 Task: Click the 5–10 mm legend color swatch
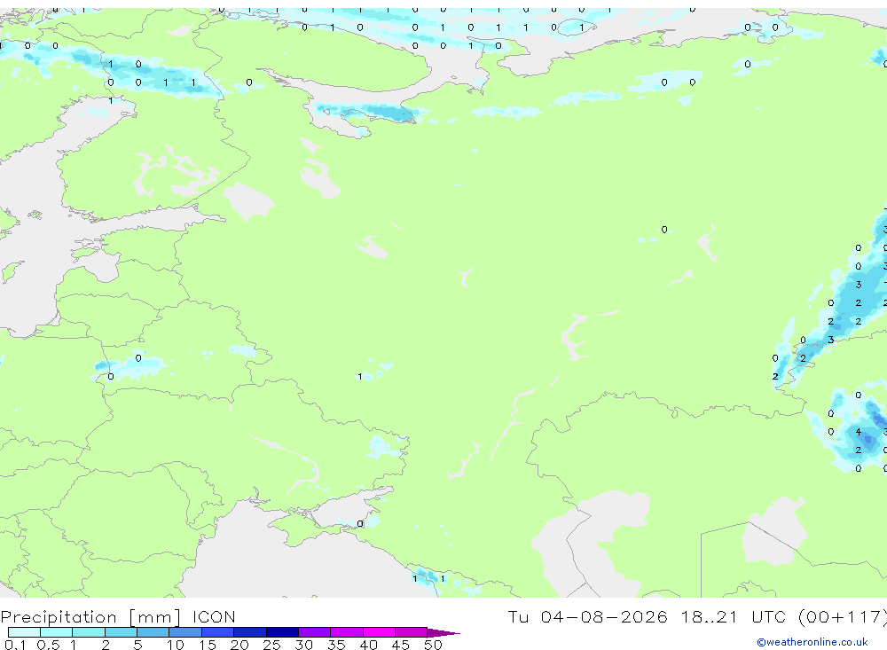click(153, 632)
